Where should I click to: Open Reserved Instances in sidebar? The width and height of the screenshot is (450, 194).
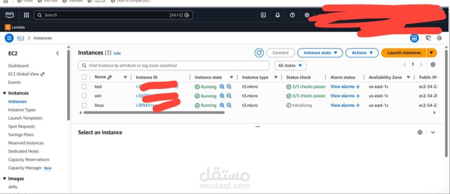tap(26, 143)
